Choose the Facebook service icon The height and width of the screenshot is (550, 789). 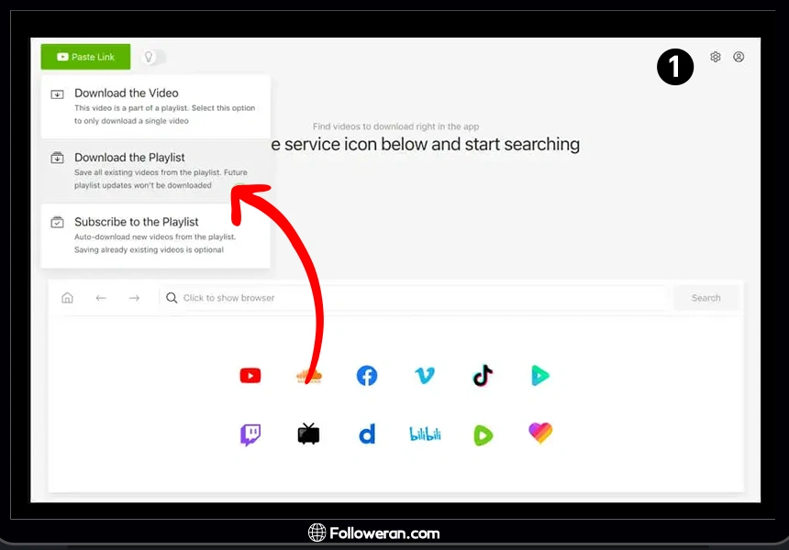click(367, 375)
